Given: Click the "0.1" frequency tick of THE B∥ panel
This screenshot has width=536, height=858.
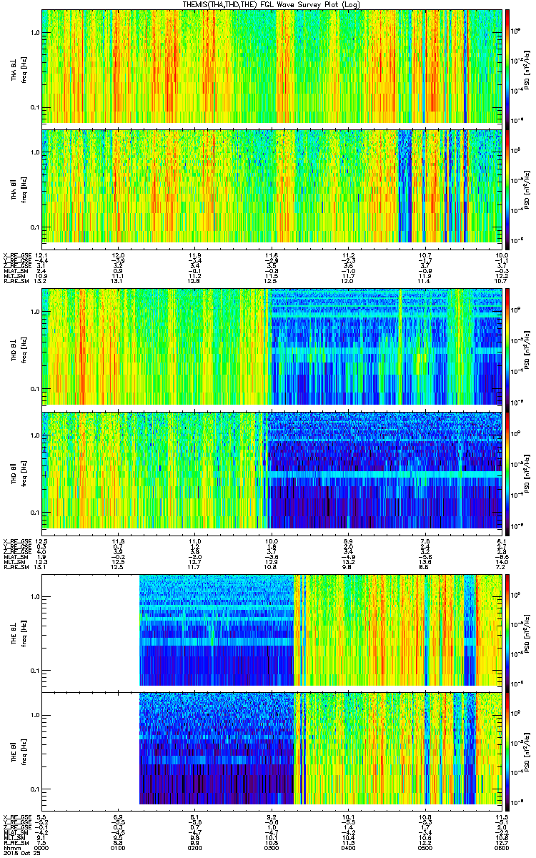Looking at the screenshot, I should pyautogui.click(x=34, y=789).
